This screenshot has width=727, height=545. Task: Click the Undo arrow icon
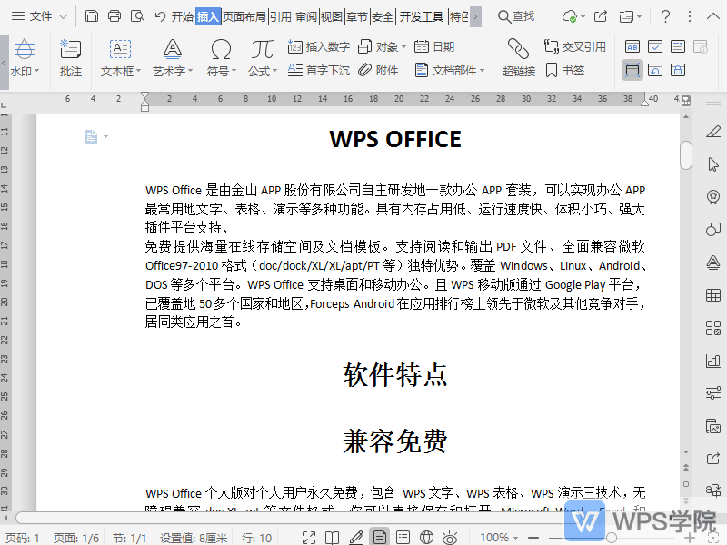click(160, 16)
